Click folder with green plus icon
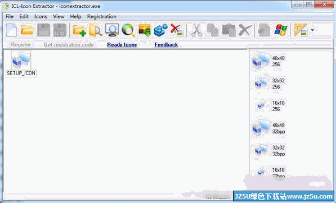The width and height of the screenshot is (336, 203). (x=79, y=30)
